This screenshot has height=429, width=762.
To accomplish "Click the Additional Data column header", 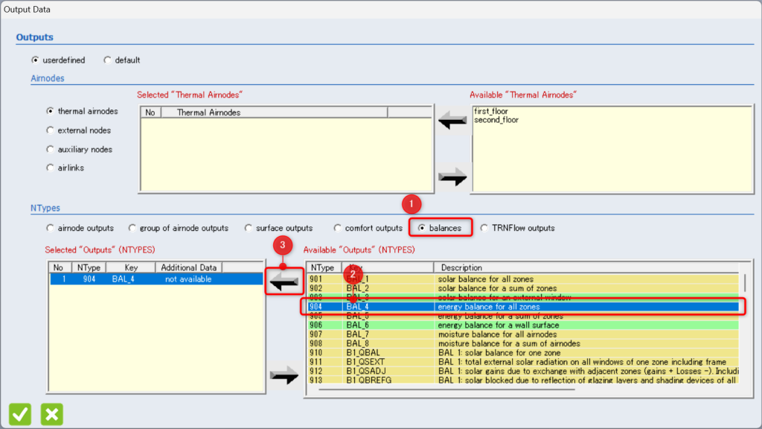I will (188, 267).
